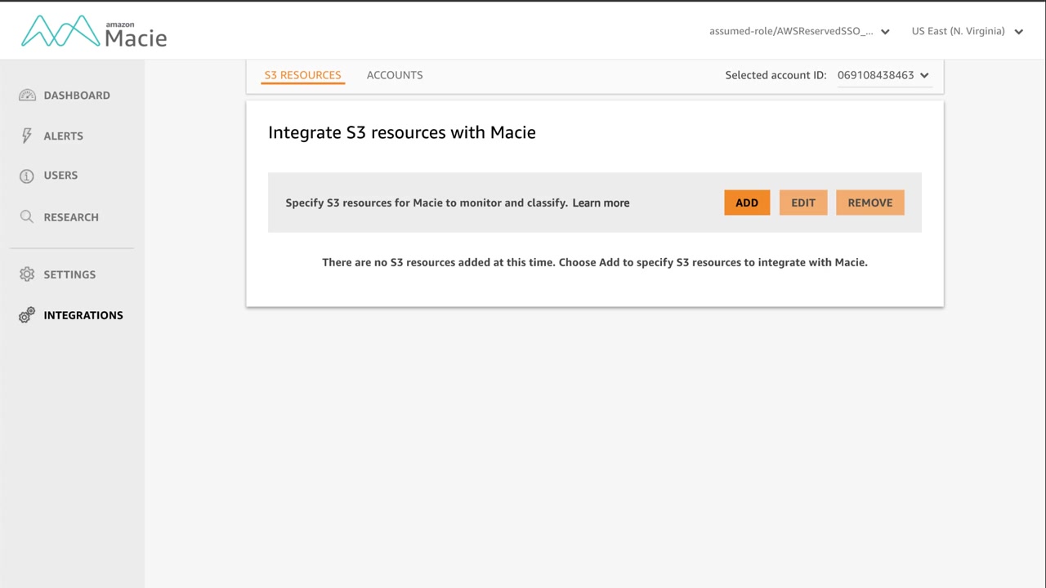Click the Settings gear icon
1046x588 pixels.
[x=27, y=274]
